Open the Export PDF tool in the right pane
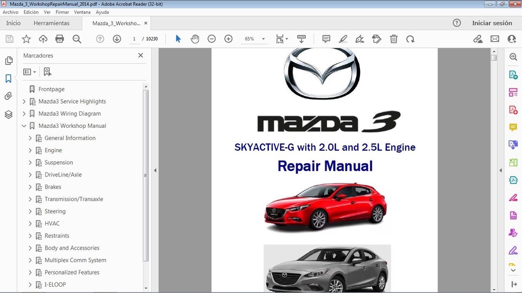522x293 pixels. (513, 75)
